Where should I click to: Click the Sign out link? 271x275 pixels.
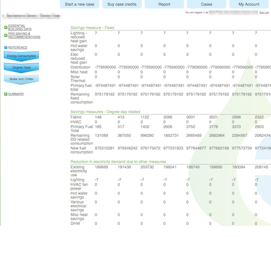tap(264, 12)
